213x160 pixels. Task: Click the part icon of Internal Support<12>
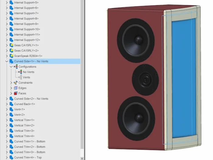click(12, 40)
